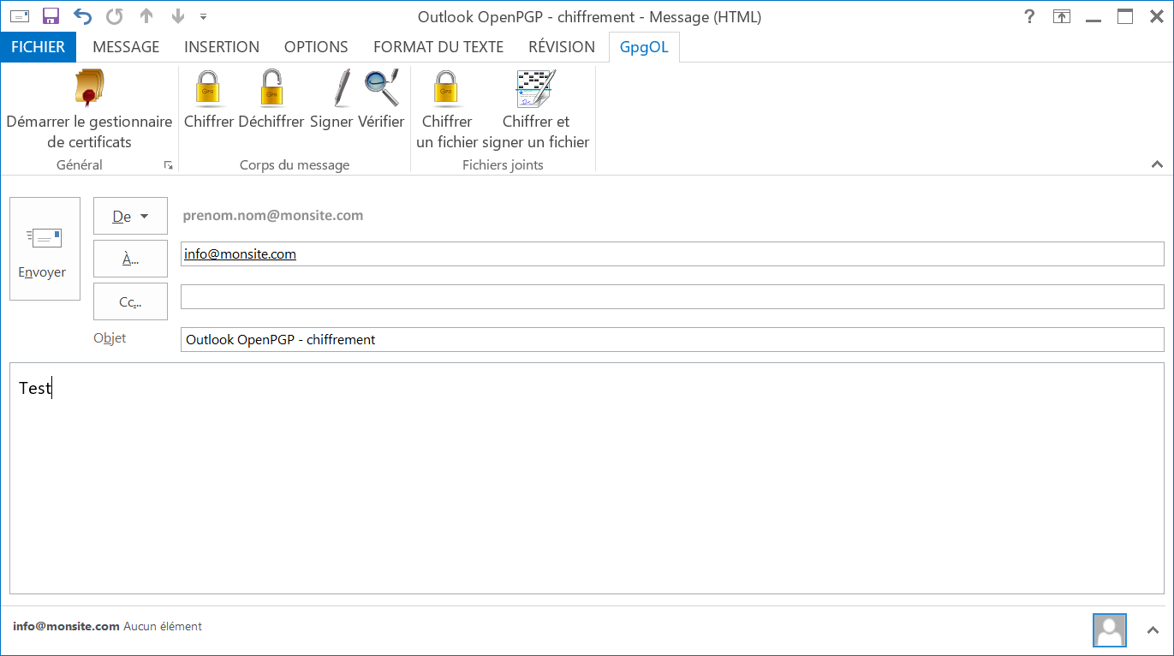Click into the empty Cc field
The width and height of the screenshot is (1174, 656).
[x=672, y=296]
